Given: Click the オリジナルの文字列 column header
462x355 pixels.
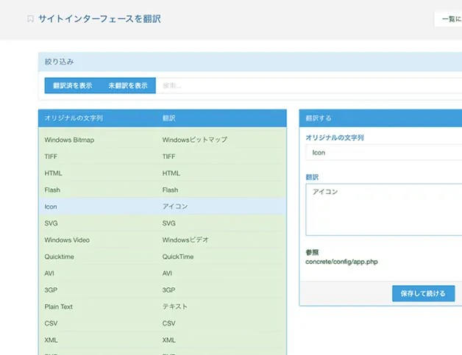Looking at the screenshot, I should point(74,118).
